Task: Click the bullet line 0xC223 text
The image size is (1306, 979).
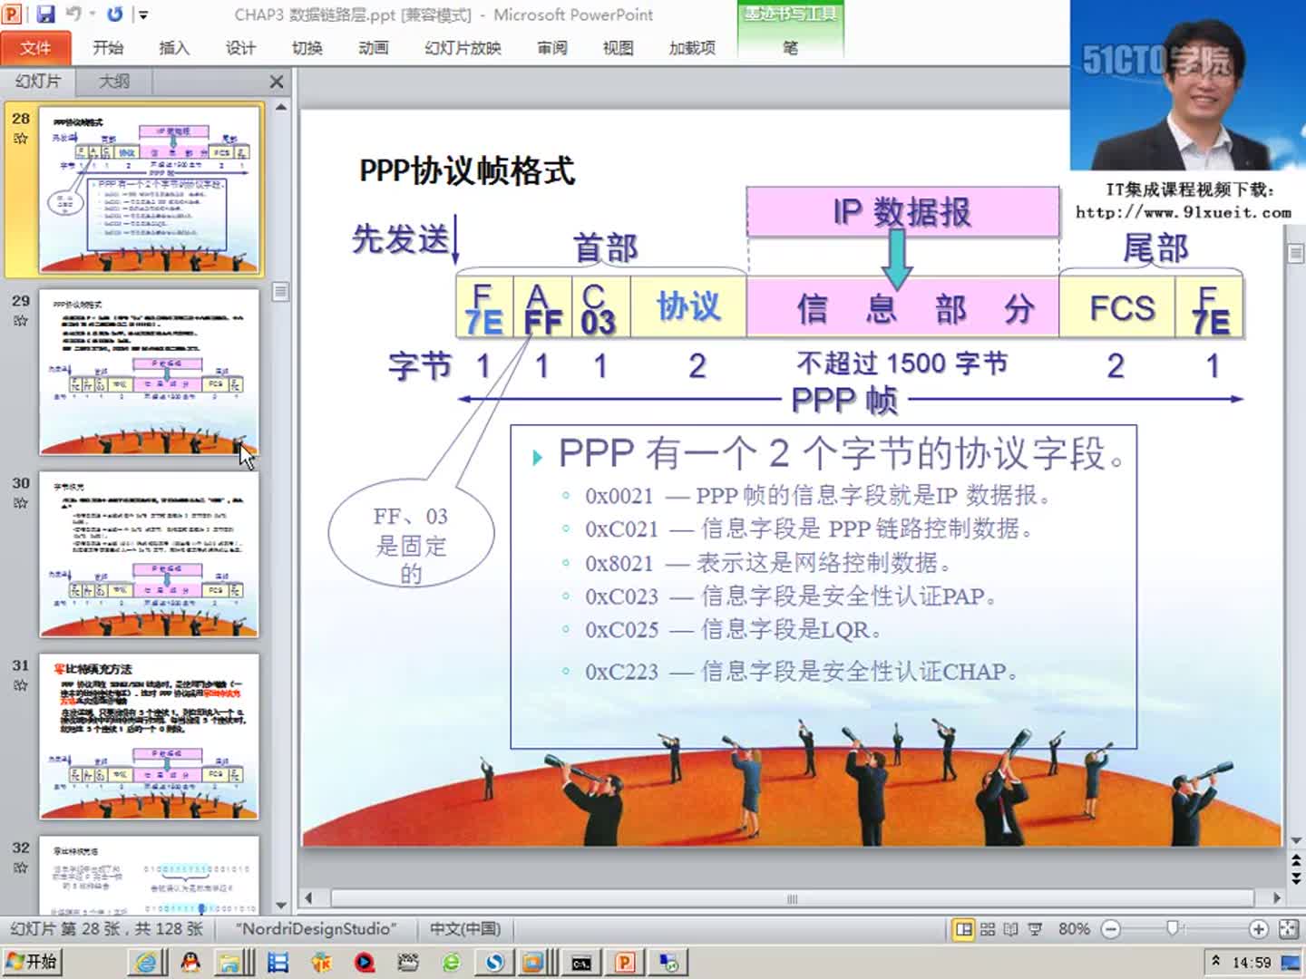Action: (x=803, y=672)
